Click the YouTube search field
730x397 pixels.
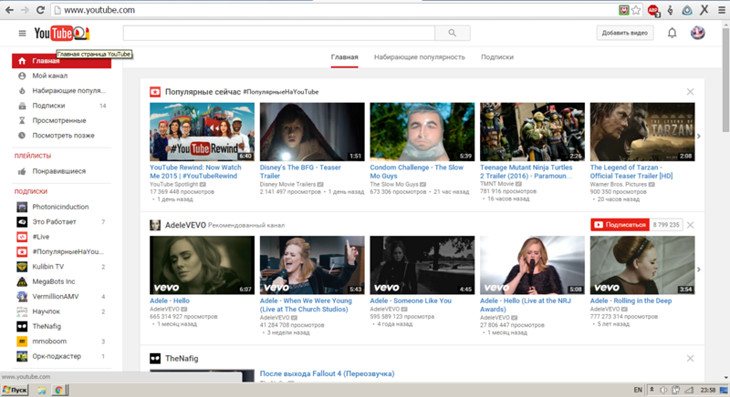coord(279,33)
